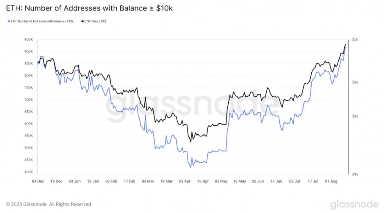The image size is (384, 213).
Task: Click the '$1k' right price axis label
Action: [355, 174]
